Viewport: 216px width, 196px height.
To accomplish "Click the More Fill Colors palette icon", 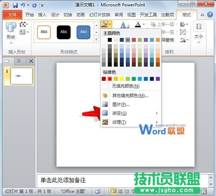I will pos(105,95).
